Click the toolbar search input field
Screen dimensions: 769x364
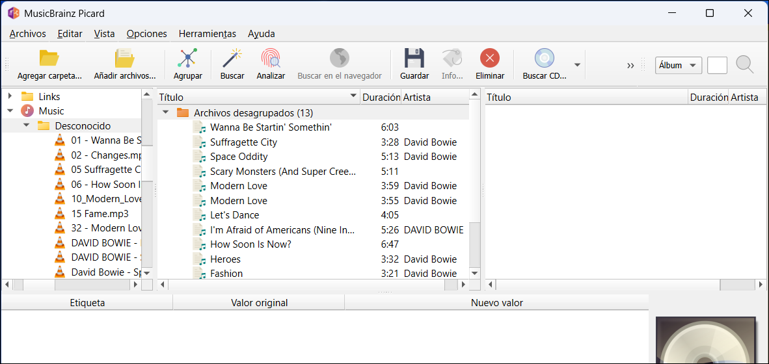coord(717,65)
